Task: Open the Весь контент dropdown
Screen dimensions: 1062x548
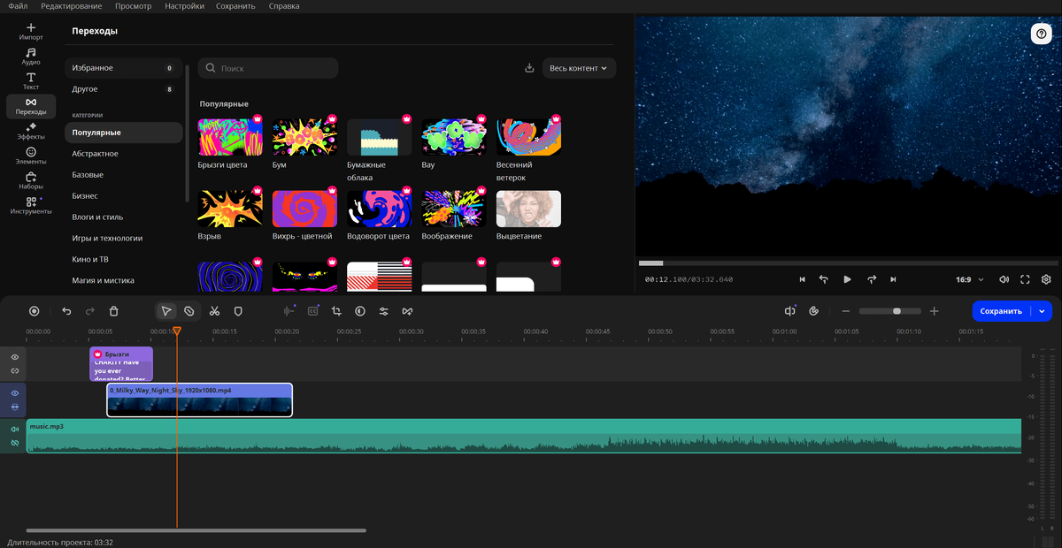Action: (579, 68)
